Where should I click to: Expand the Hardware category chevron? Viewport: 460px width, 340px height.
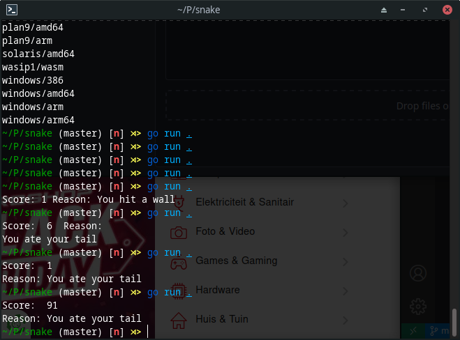tap(346, 291)
